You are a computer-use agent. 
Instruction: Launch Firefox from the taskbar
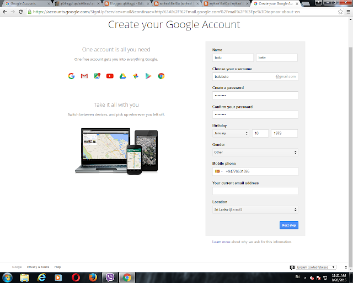pyautogui.click(x=93, y=277)
